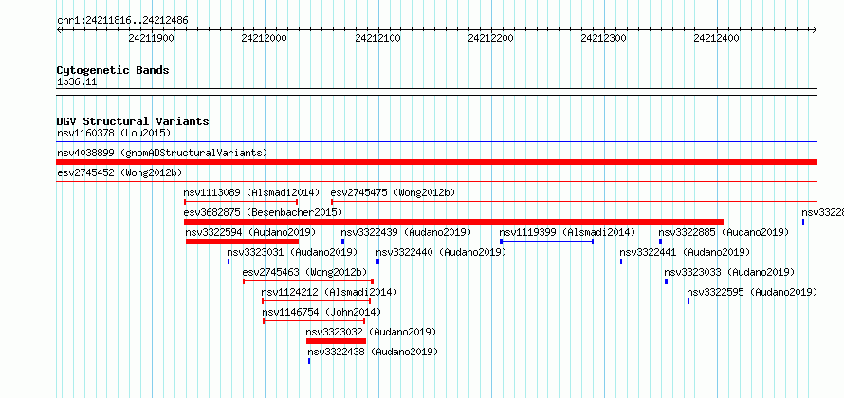Image resolution: width=844 pixels, height=398 pixels.
Task: Click the red nsv1124212 span line
Action: [x=317, y=301]
